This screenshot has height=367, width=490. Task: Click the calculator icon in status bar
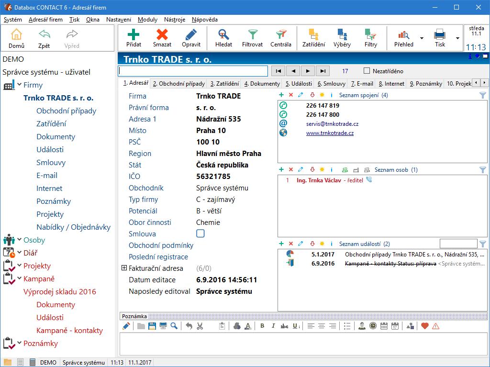coord(32,362)
